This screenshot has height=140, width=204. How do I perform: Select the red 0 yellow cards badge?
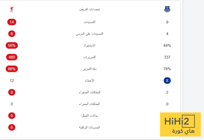click(12, 92)
